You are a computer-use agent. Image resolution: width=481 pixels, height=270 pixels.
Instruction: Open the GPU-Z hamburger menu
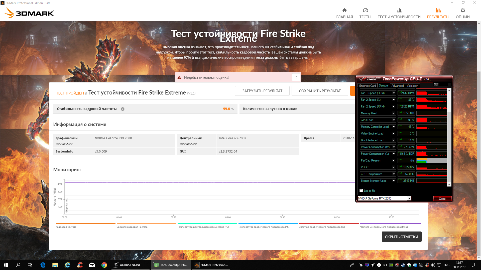click(449, 84)
